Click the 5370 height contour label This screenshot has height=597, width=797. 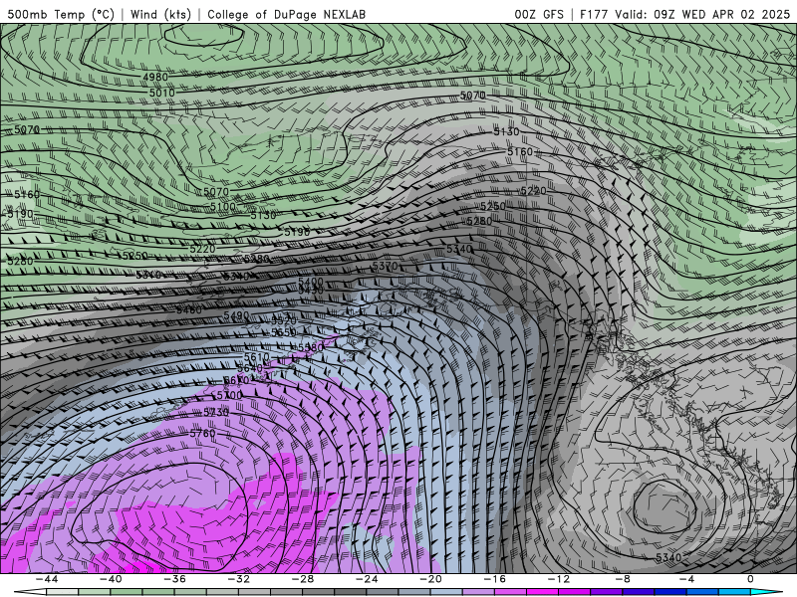tap(385, 266)
